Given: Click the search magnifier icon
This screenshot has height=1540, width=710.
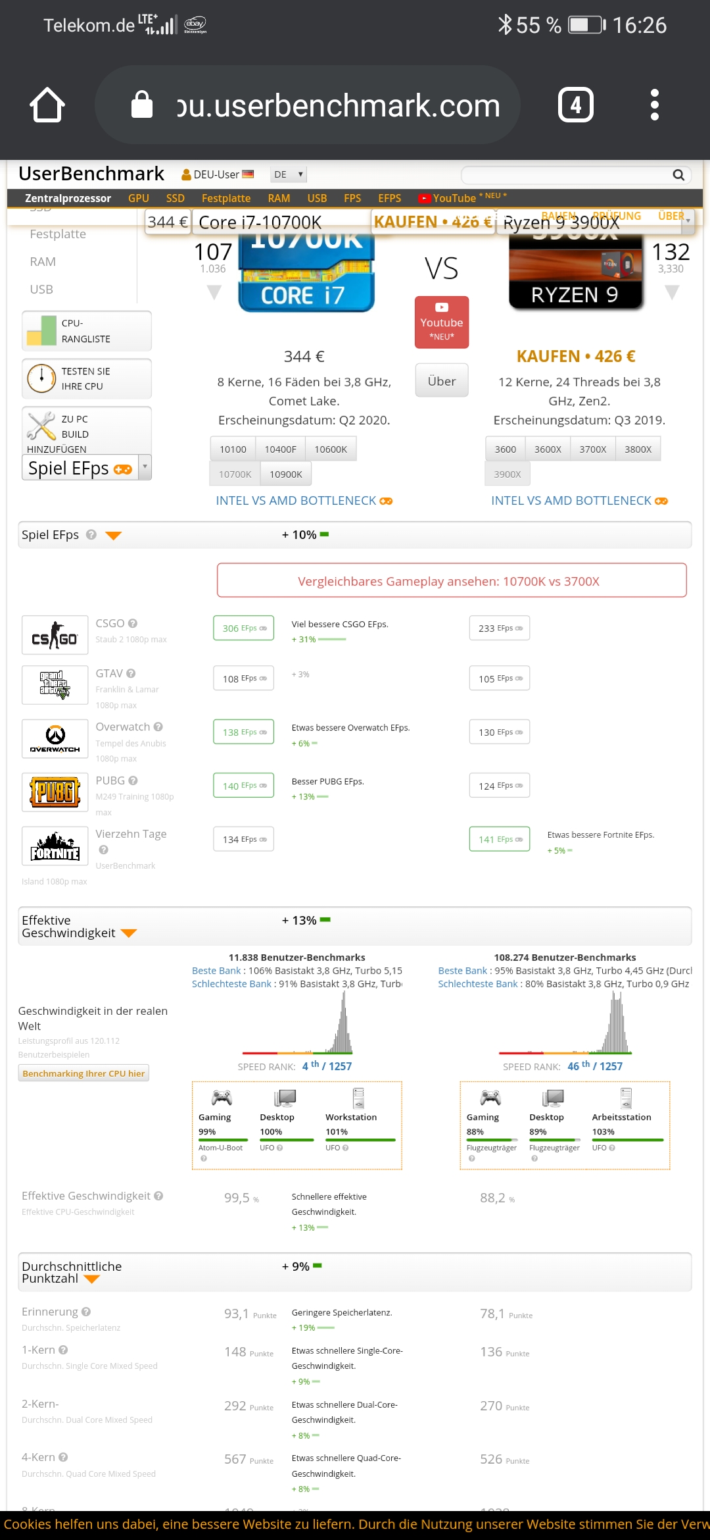Looking at the screenshot, I should coord(678,175).
